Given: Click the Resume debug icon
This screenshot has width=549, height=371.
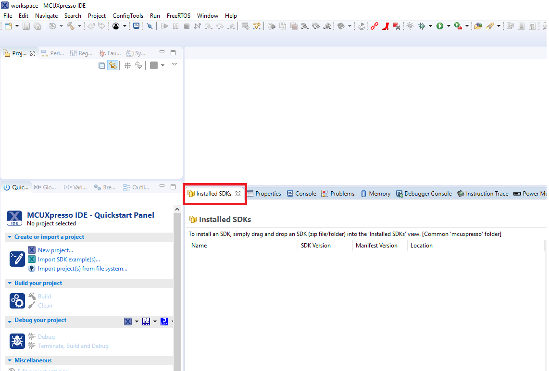Looking at the screenshot, I should (x=164, y=26).
